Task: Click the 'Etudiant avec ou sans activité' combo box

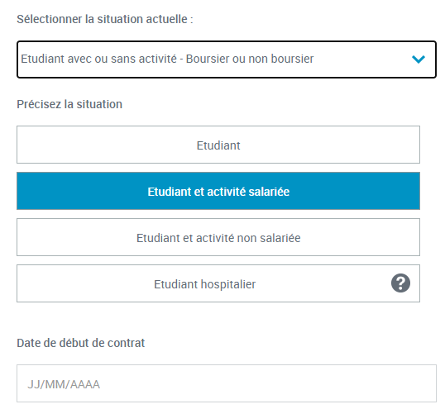Action: click(x=227, y=59)
